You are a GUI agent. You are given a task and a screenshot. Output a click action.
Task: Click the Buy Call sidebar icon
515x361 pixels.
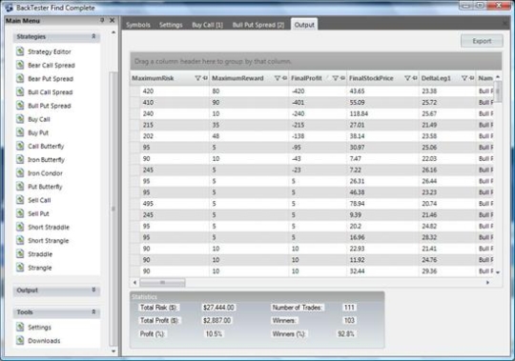coord(20,119)
